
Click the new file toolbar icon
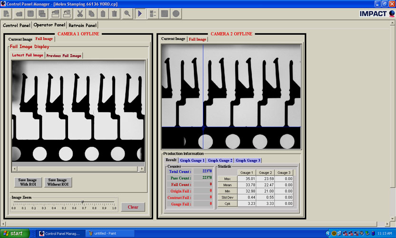pyautogui.click(x=7, y=13)
